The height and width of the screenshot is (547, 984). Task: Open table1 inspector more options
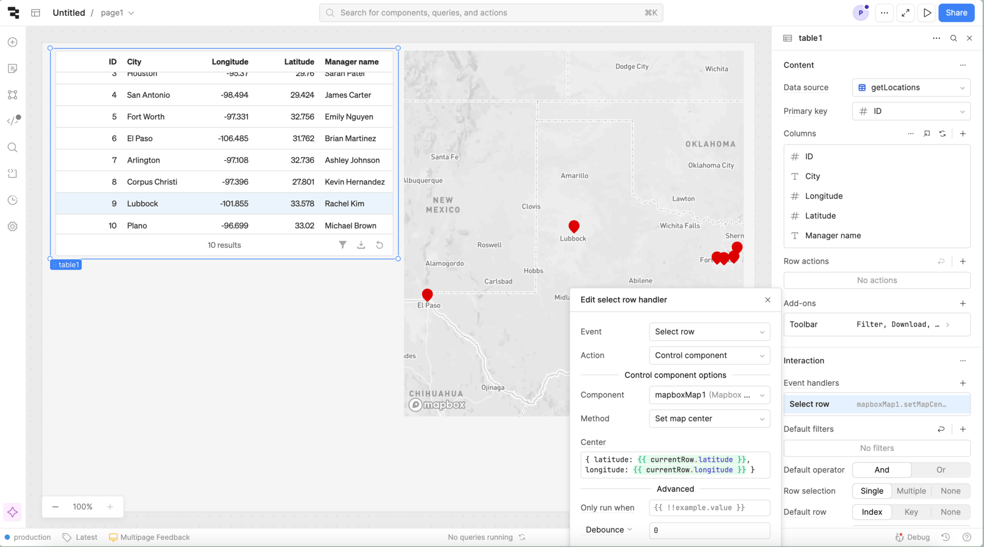[x=936, y=38]
